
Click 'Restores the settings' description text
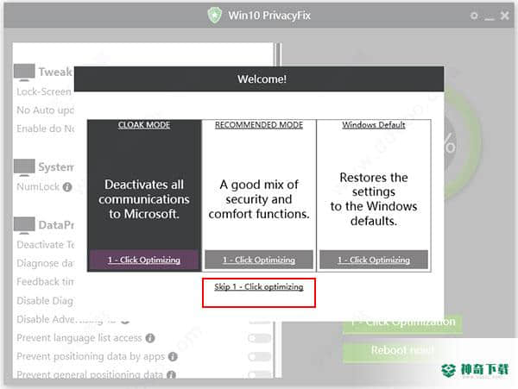pos(374,199)
